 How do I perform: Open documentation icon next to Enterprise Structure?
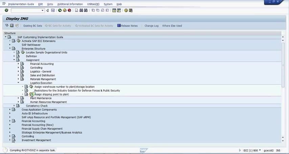coord(14,49)
